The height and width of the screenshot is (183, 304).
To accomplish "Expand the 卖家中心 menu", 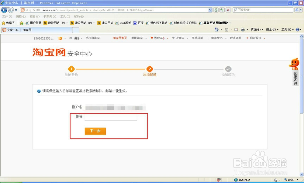I will 219,38.
